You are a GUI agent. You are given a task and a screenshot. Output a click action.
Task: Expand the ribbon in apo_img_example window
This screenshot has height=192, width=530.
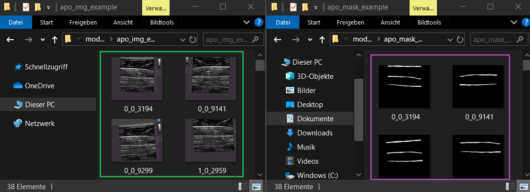coord(246,22)
